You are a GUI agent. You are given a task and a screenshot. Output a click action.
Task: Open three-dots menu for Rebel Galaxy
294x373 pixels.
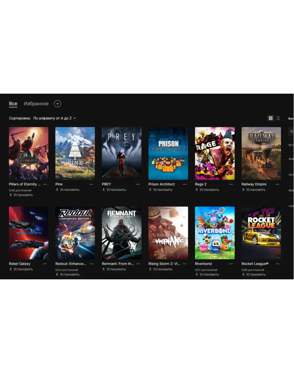(x=45, y=264)
